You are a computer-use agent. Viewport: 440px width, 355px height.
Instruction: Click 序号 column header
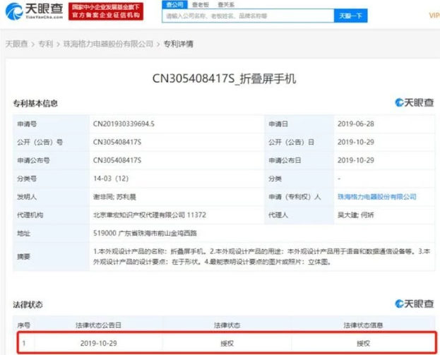[x=23, y=325]
